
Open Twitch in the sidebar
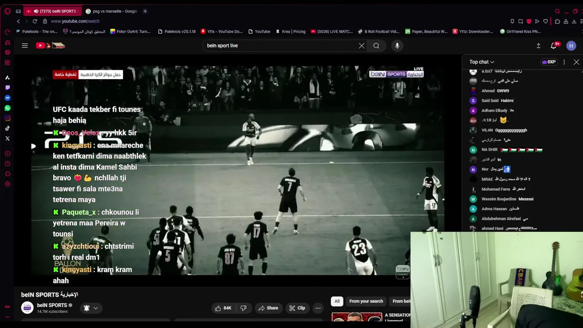[x=7, y=87]
